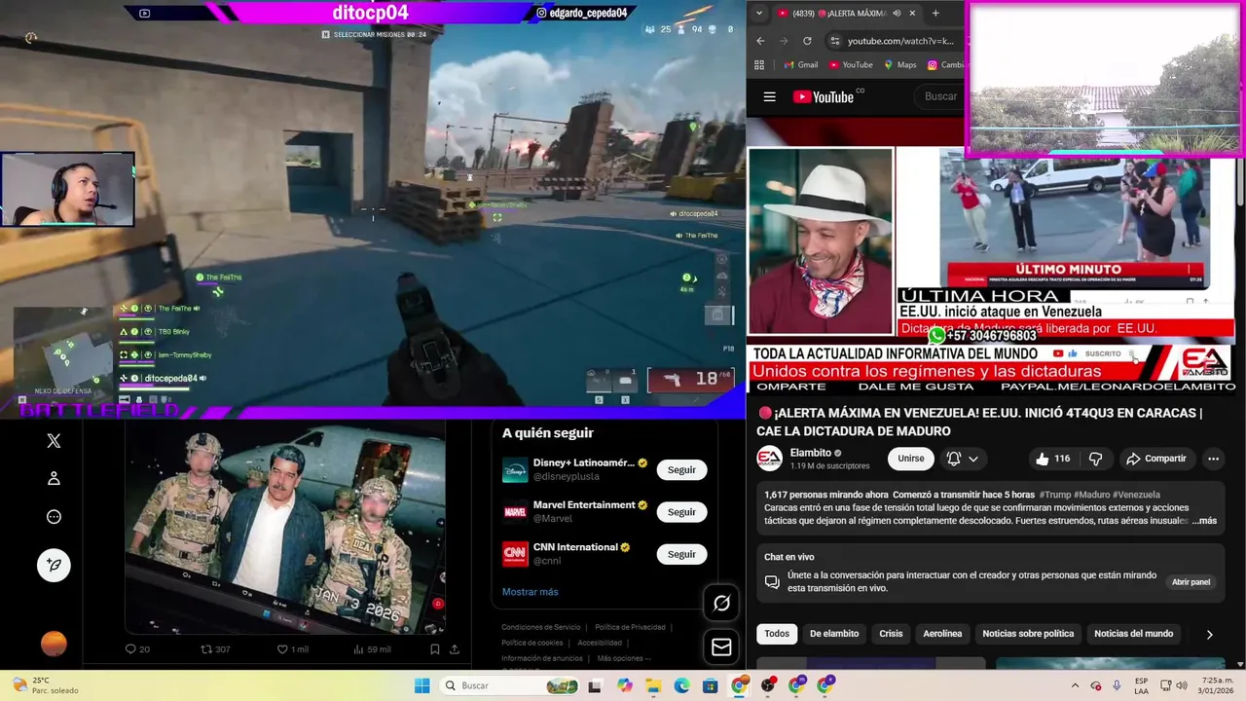Open the Windows Start menu
This screenshot has width=1246, height=701.
pos(421,686)
